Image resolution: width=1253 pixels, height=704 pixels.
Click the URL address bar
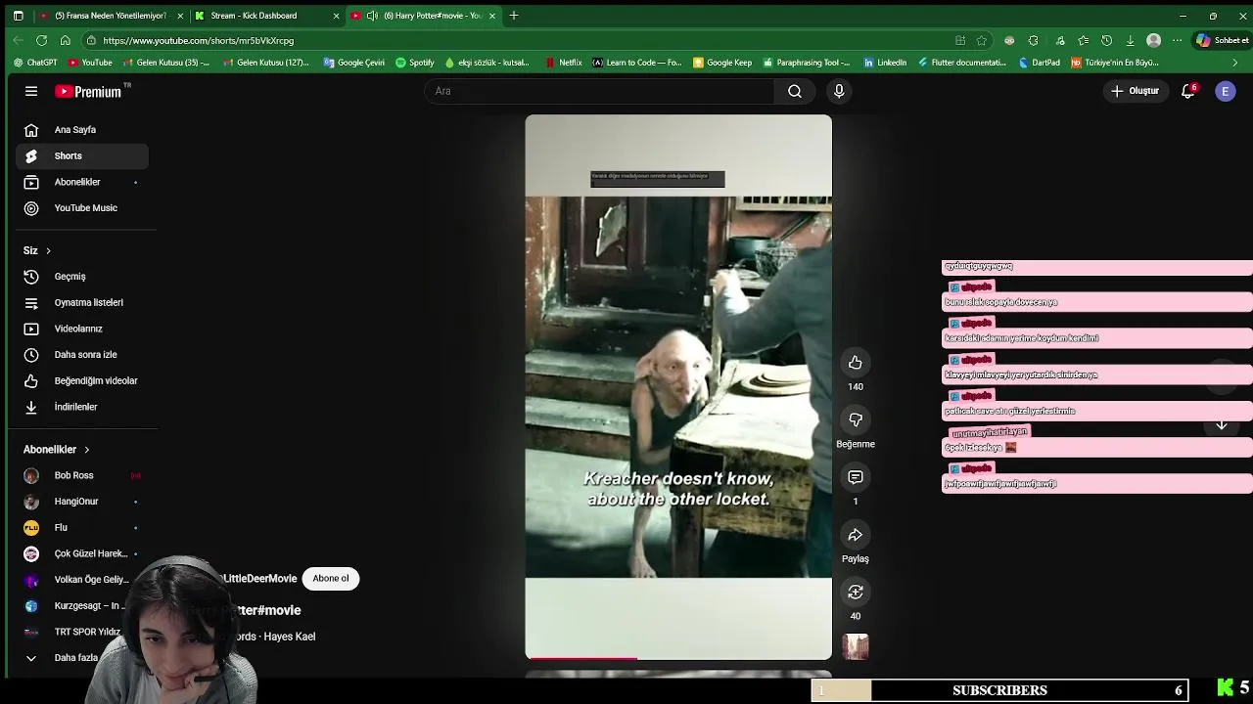pyautogui.click(x=519, y=40)
